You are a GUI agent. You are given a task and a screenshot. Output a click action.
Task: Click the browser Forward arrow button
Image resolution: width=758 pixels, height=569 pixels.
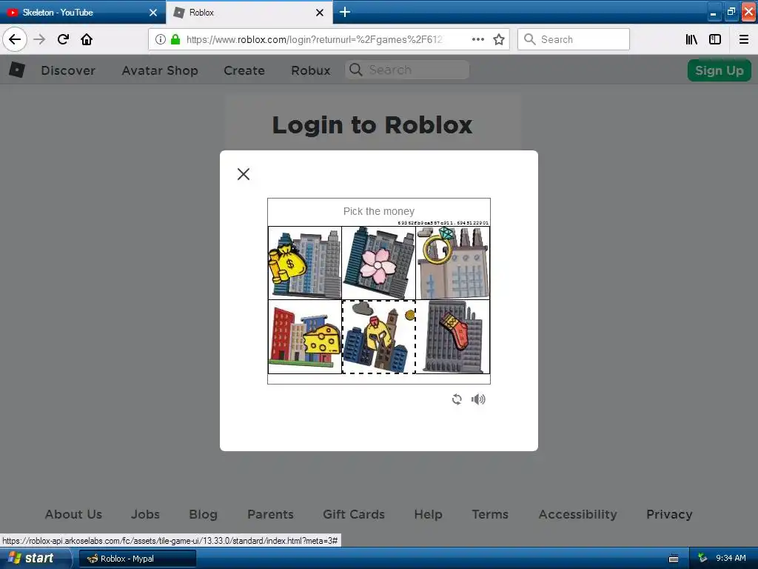pyautogui.click(x=39, y=40)
